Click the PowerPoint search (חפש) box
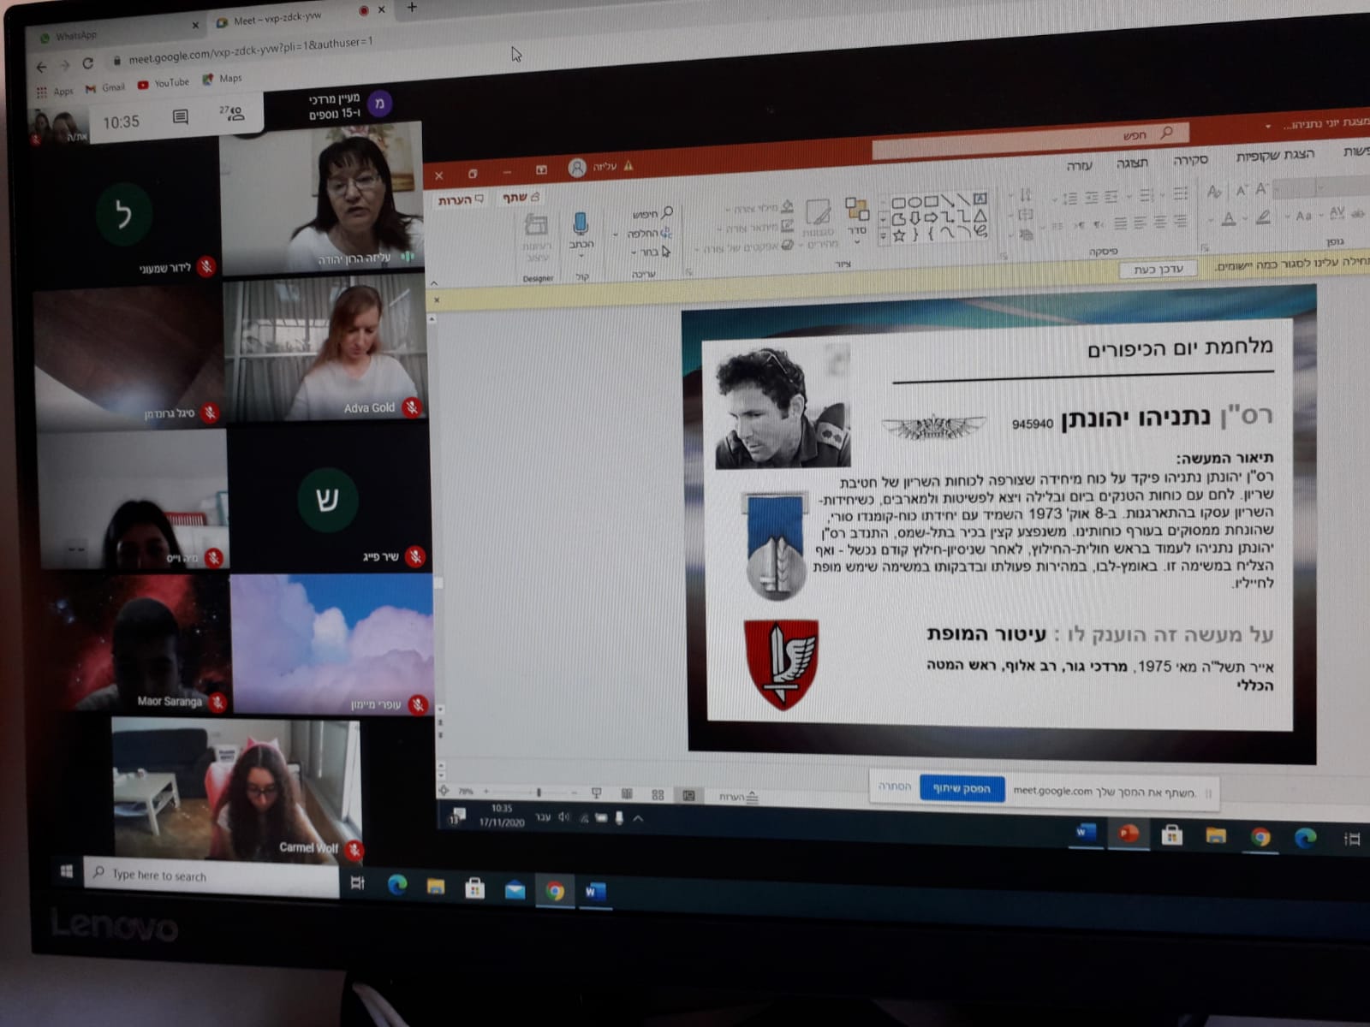The width and height of the screenshot is (1370, 1027). coord(1031,142)
